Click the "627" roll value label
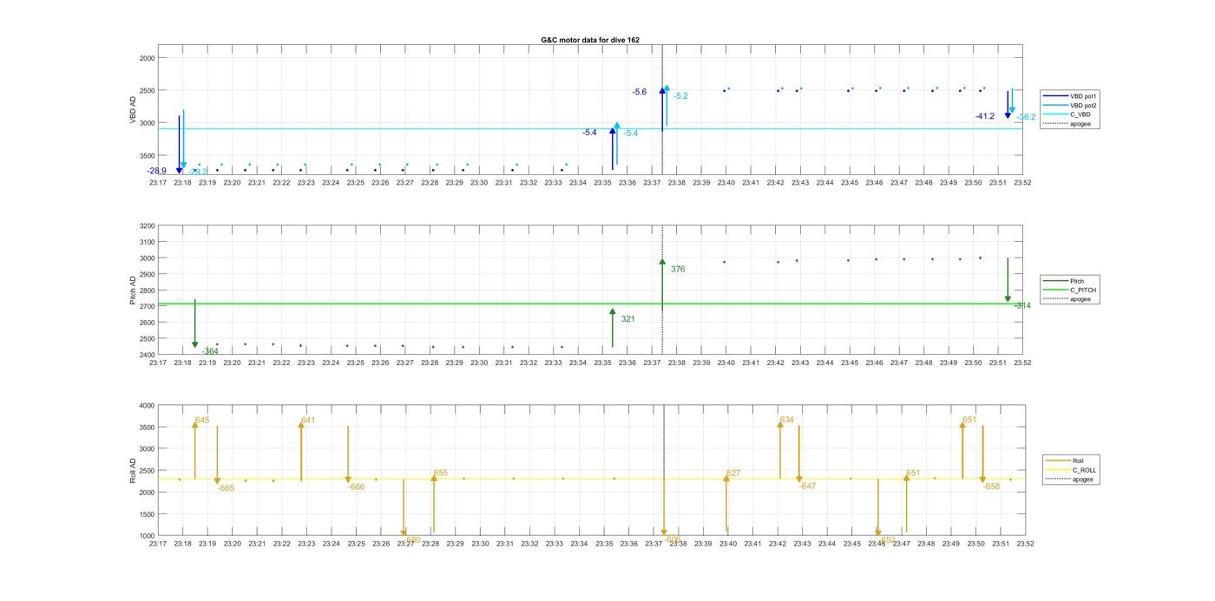 [733, 474]
